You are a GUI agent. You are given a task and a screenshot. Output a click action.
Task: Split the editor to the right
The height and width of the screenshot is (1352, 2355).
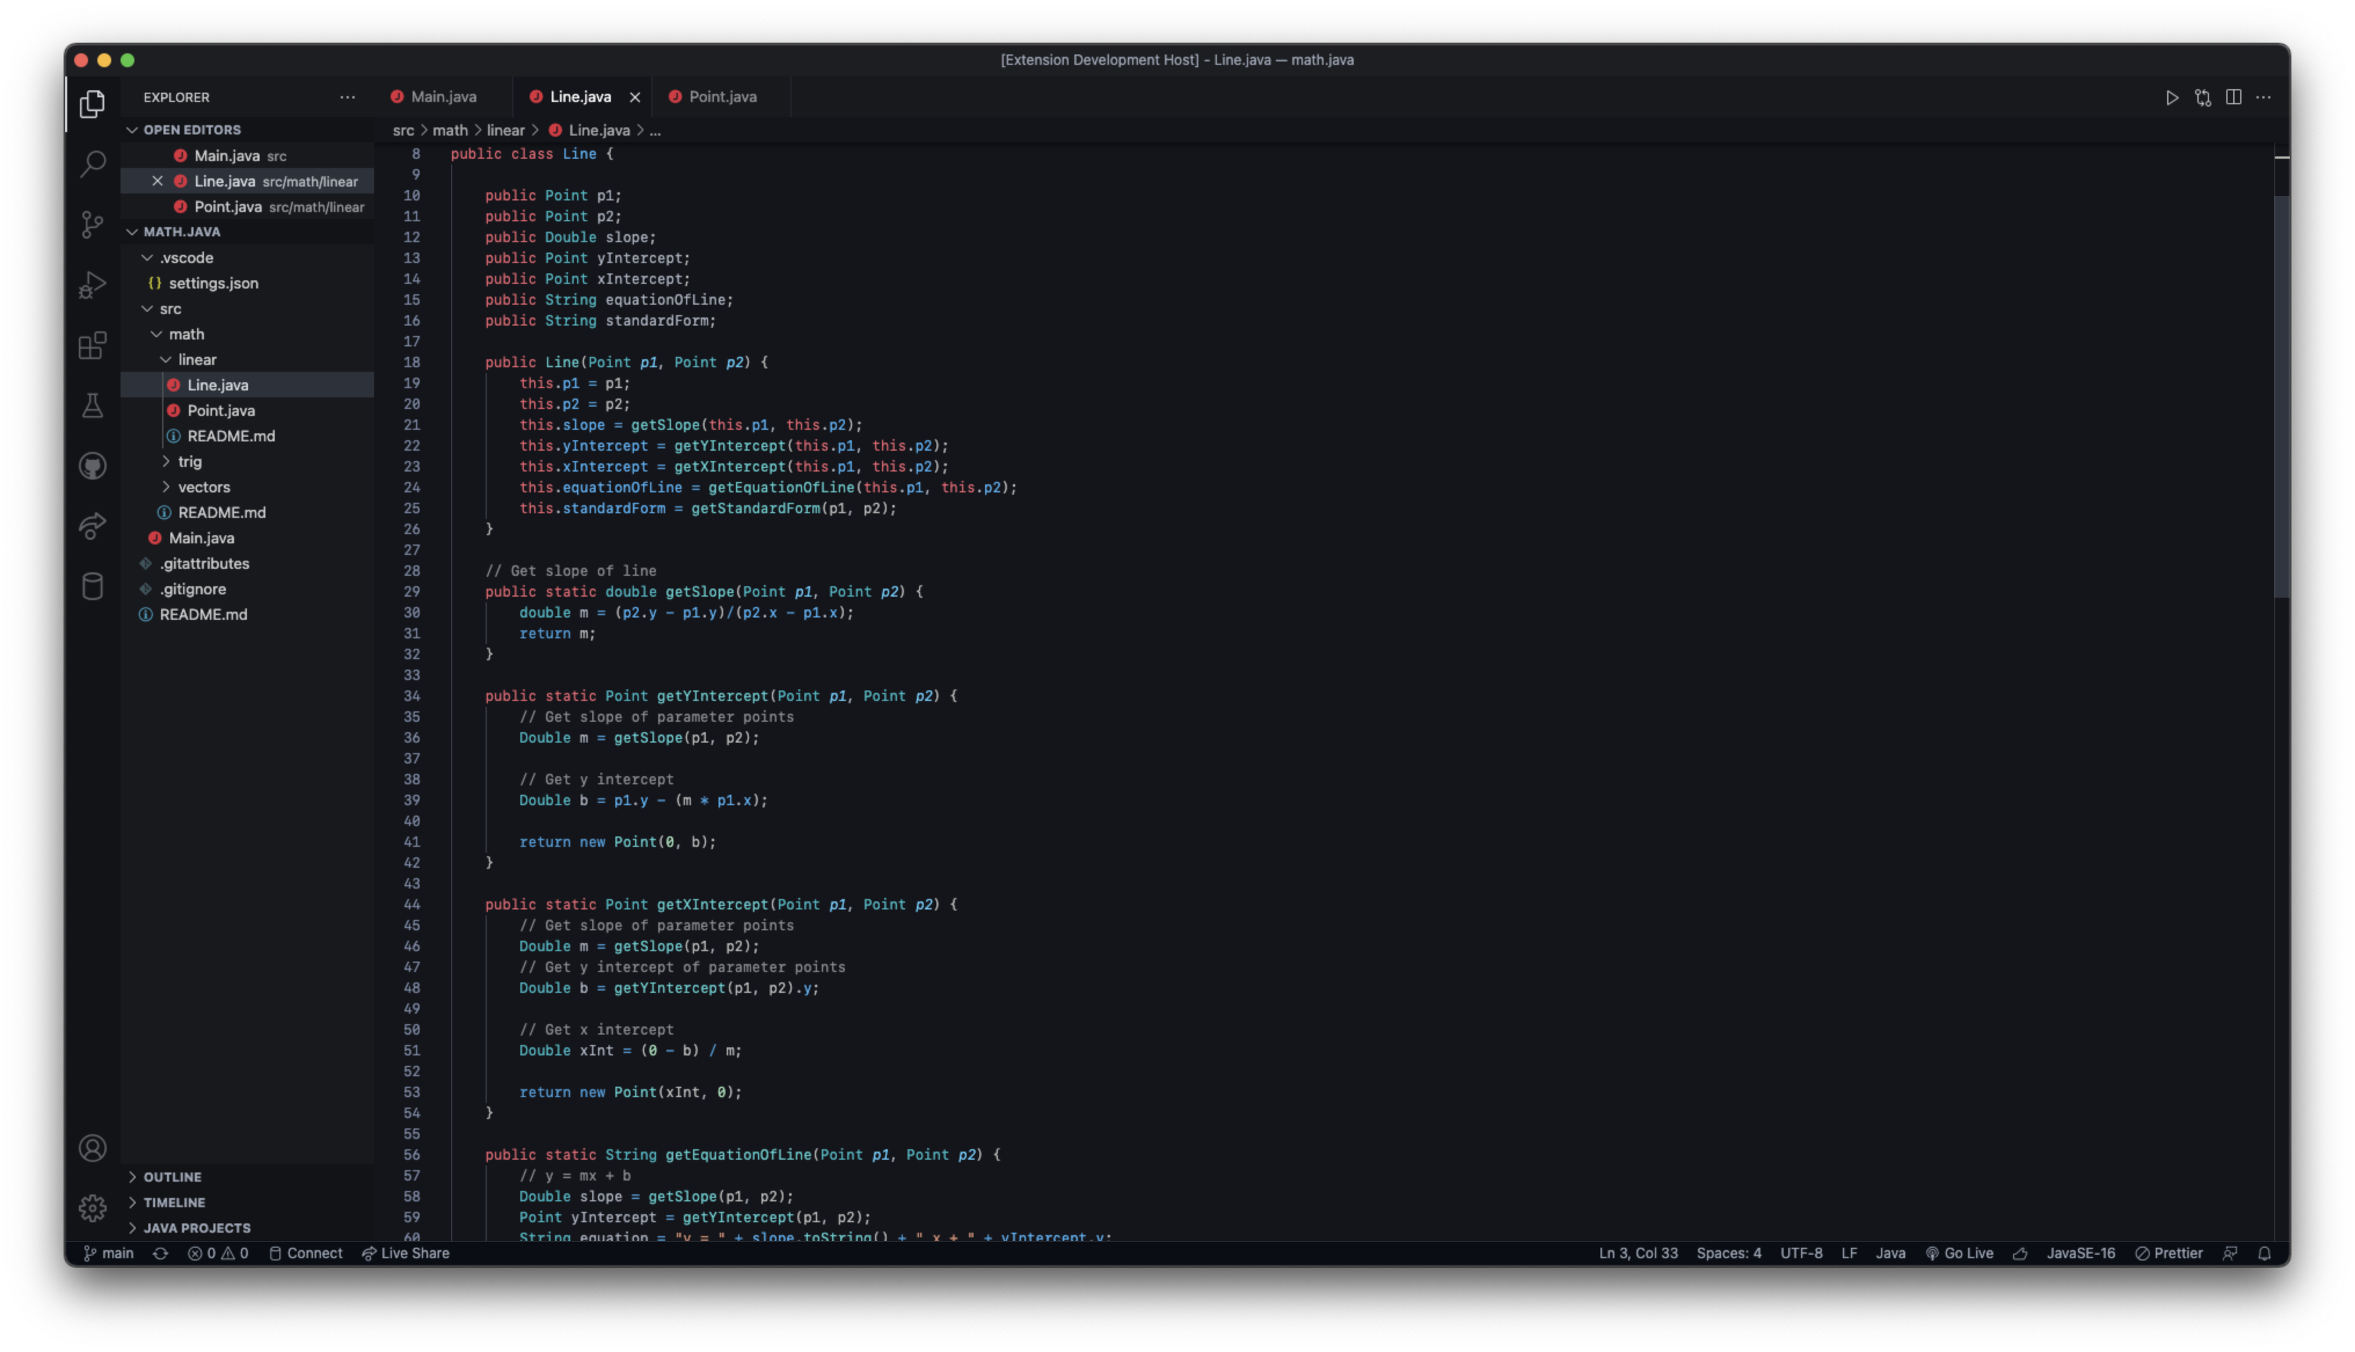coord(2233,97)
